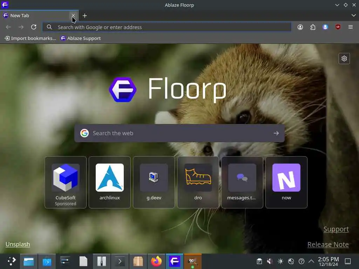Open the updates notification tray icon

[301, 261]
